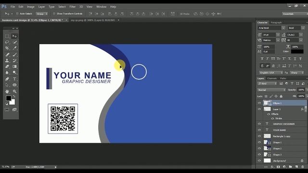Open the English: USA language dropdown
Viewport: 308px width, 173px height.
click(271, 73)
